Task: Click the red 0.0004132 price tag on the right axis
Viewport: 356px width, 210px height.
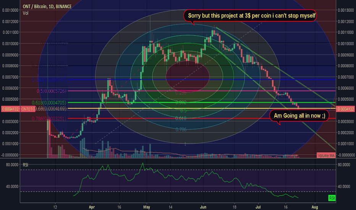Action: tap(345, 109)
